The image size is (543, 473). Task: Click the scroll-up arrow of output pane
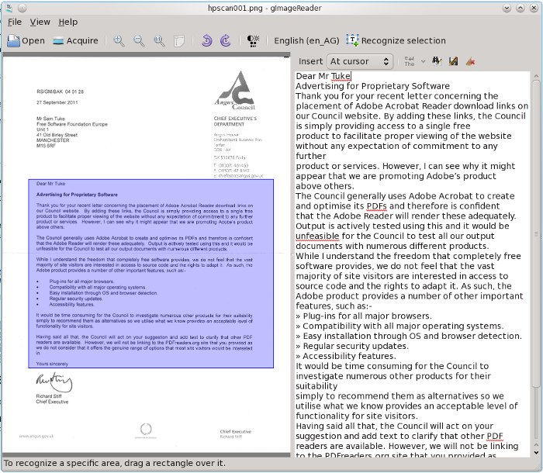coord(536,75)
